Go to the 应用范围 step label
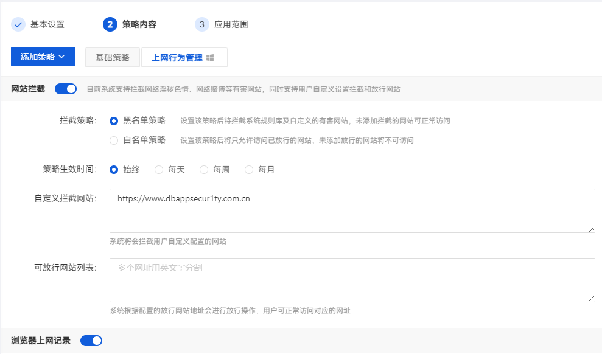This screenshot has width=602, height=354. point(231,24)
